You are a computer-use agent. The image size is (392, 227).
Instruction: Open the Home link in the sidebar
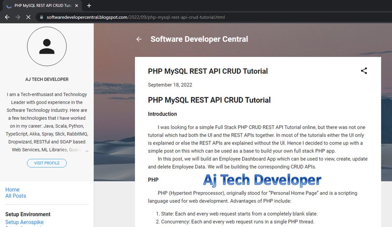[12, 190]
